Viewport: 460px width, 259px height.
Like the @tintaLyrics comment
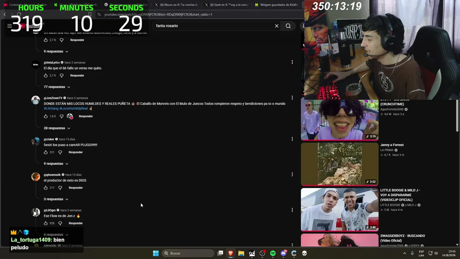[x=46, y=76]
